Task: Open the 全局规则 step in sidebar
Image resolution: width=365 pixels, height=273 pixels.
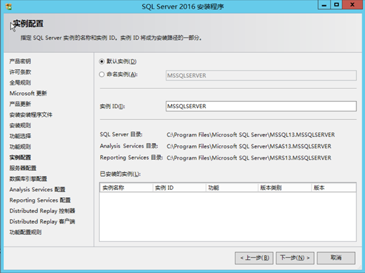Action: click(20, 82)
